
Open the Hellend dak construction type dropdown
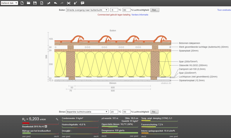tap(9, 3)
